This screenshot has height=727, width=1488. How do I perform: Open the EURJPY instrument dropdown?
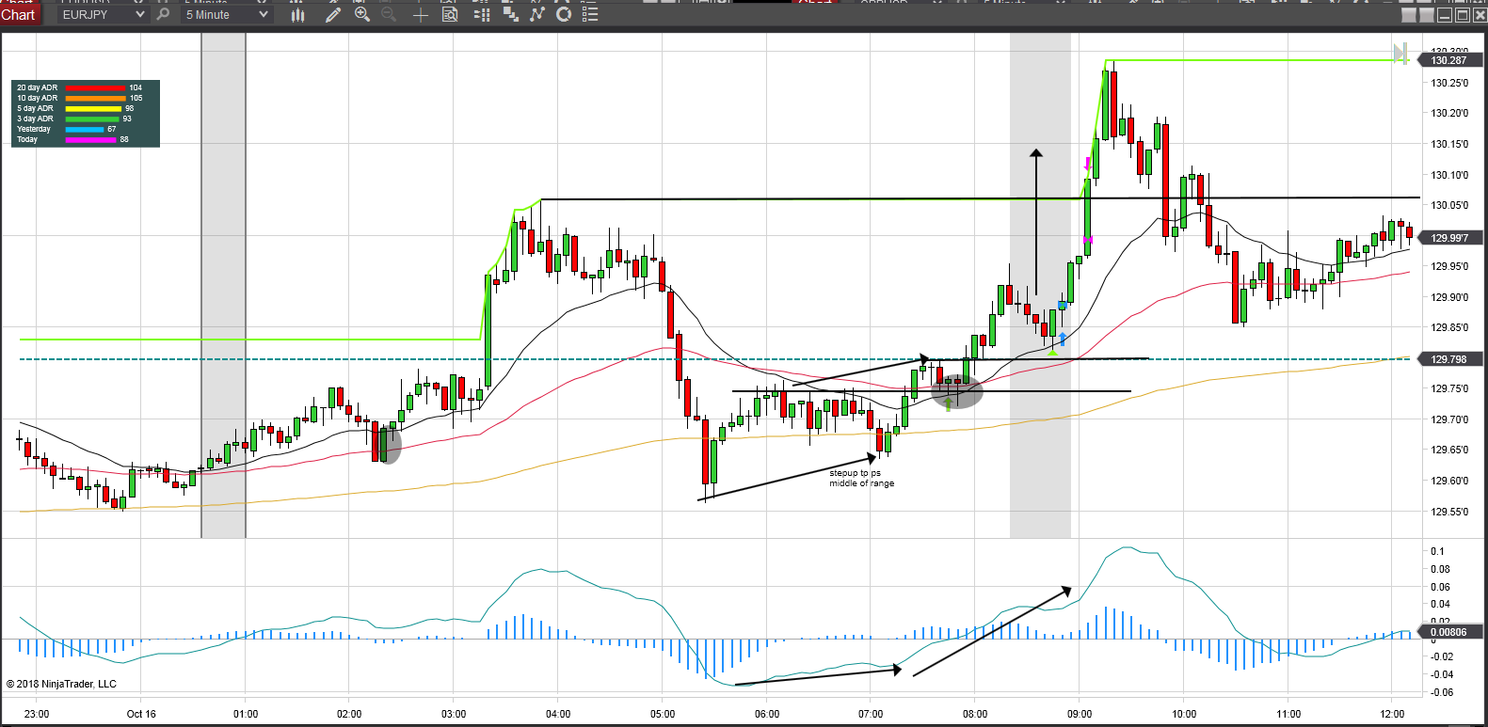(x=103, y=14)
